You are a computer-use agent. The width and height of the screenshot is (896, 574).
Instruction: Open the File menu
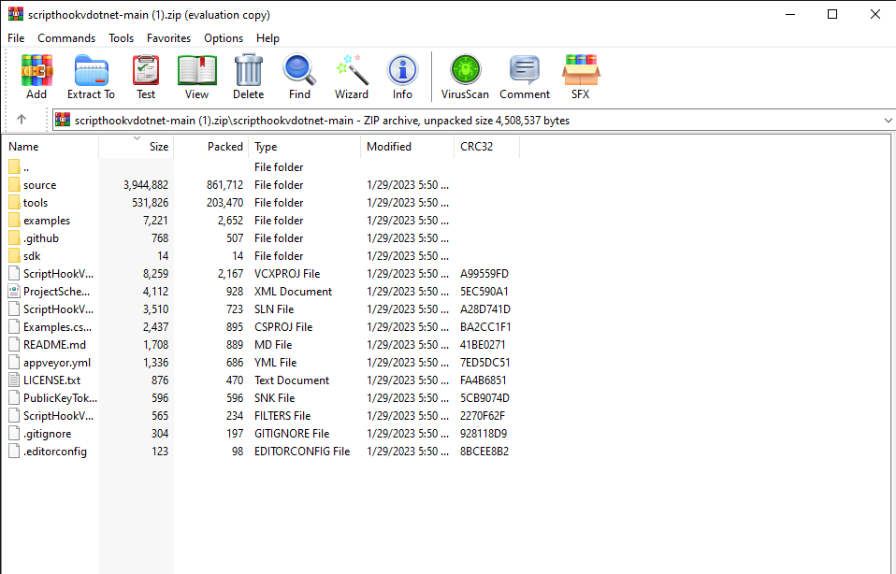(16, 37)
